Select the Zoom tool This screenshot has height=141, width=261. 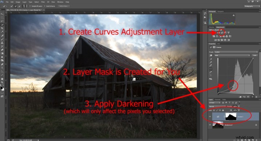pyautogui.click(x=2, y=82)
